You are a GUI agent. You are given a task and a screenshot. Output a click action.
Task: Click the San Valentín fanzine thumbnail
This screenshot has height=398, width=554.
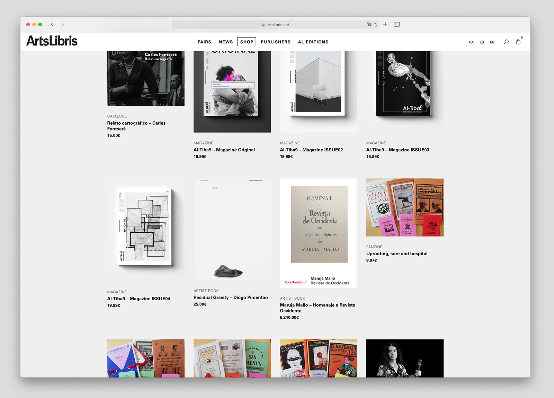click(232, 358)
